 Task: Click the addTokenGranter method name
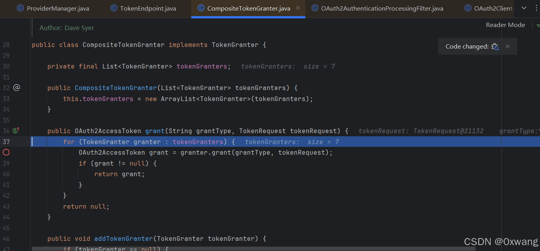124,238
